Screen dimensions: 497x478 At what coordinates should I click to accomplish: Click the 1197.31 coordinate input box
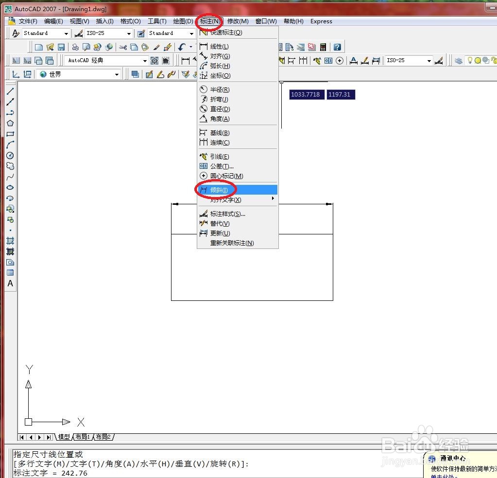point(341,94)
